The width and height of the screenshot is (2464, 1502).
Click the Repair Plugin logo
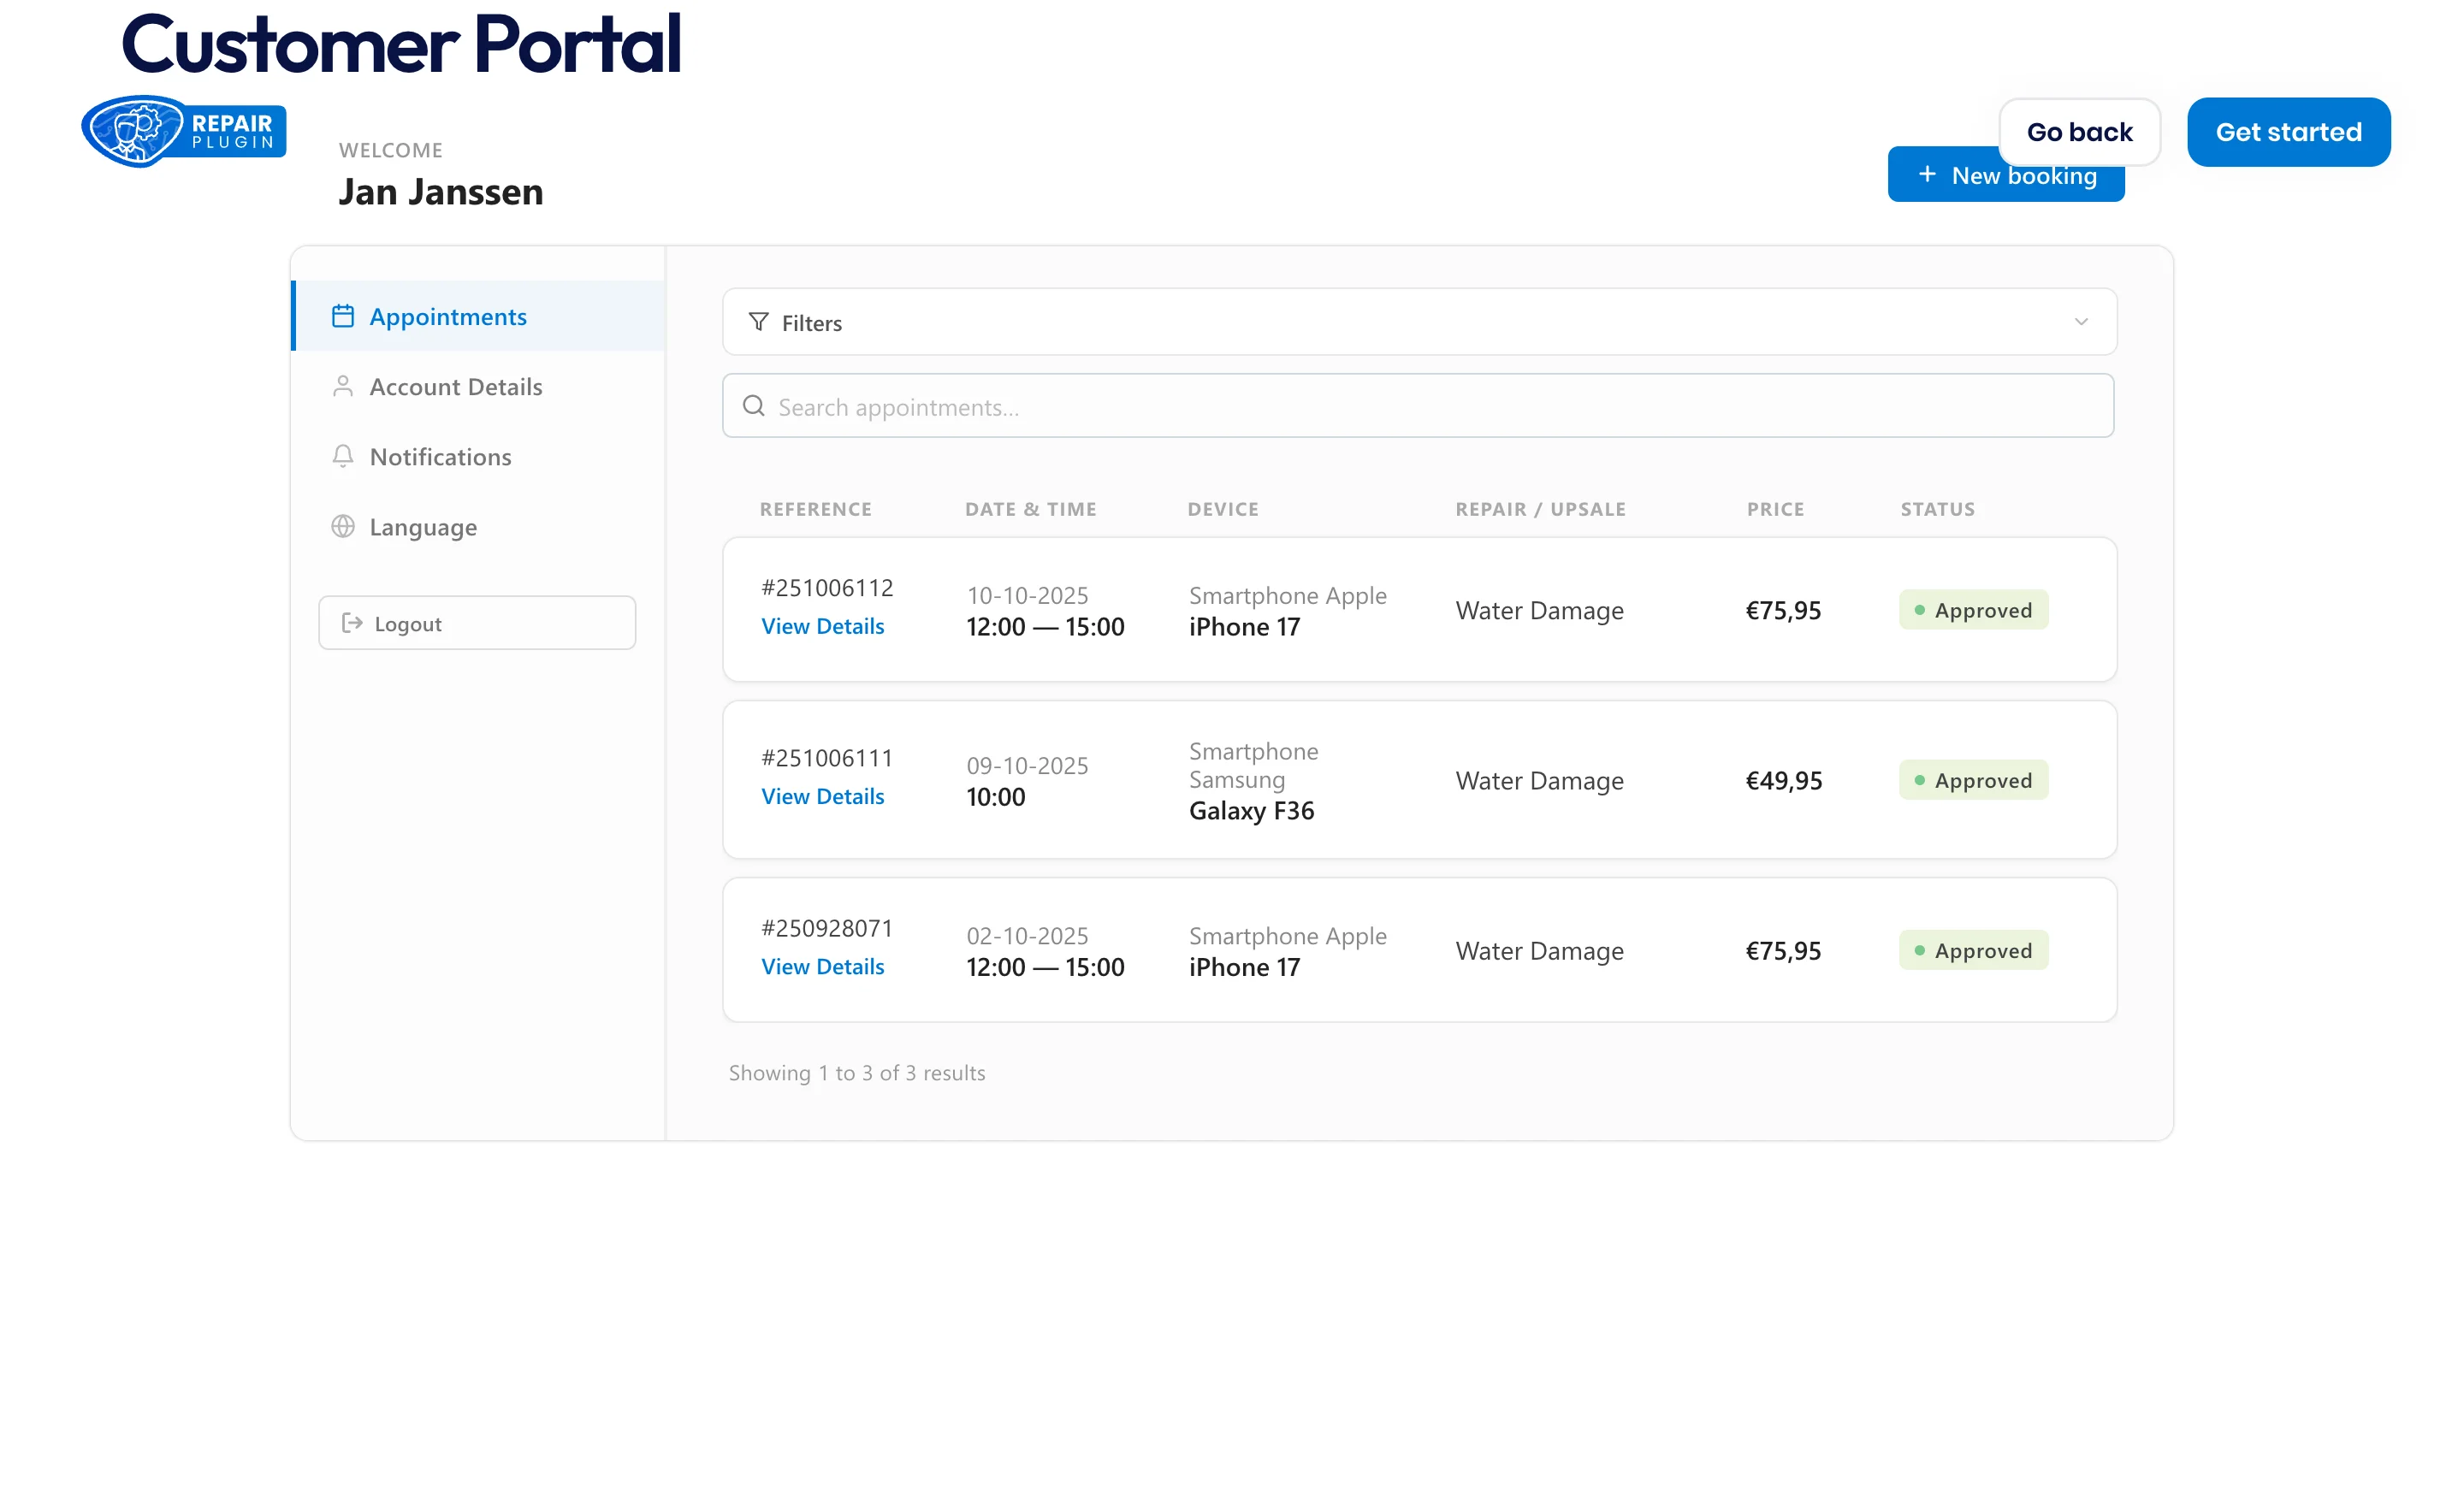184,131
